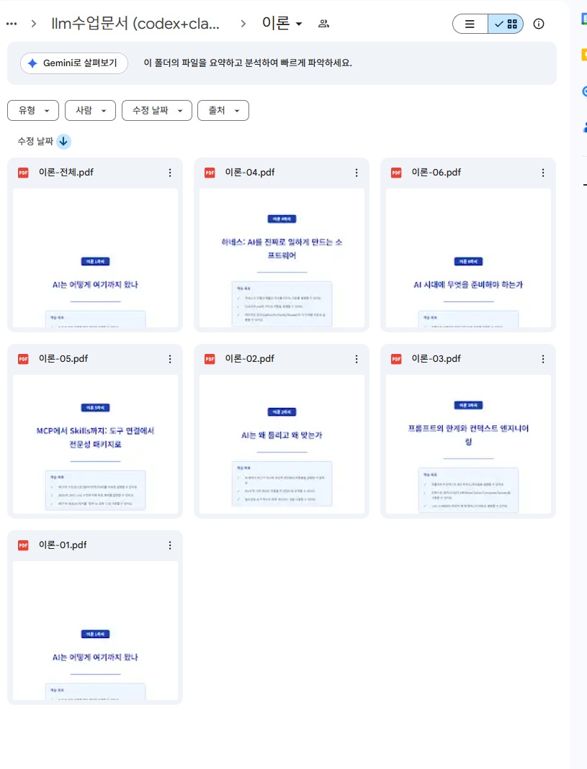Click the file name 이론-03.pdf
587x769 pixels.
click(x=436, y=359)
